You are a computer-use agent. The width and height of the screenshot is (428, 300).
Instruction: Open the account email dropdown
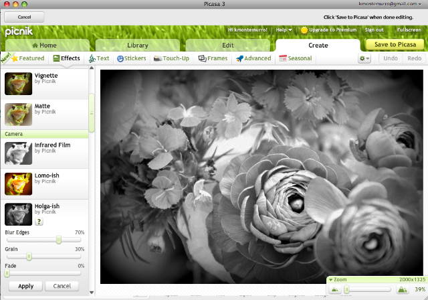click(390, 4)
